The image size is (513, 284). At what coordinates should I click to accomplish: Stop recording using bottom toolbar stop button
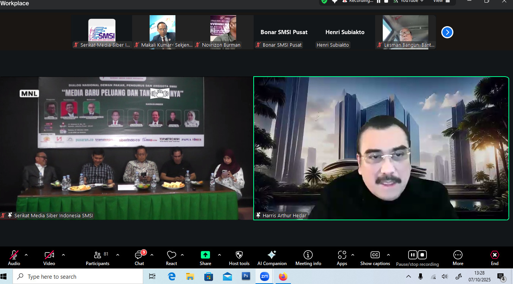coord(422,255)
